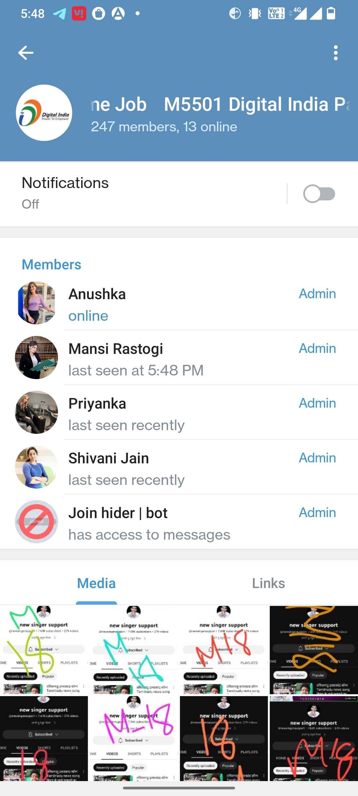
Task: Switch to the Media tab
Action: (x=96, y=583)
